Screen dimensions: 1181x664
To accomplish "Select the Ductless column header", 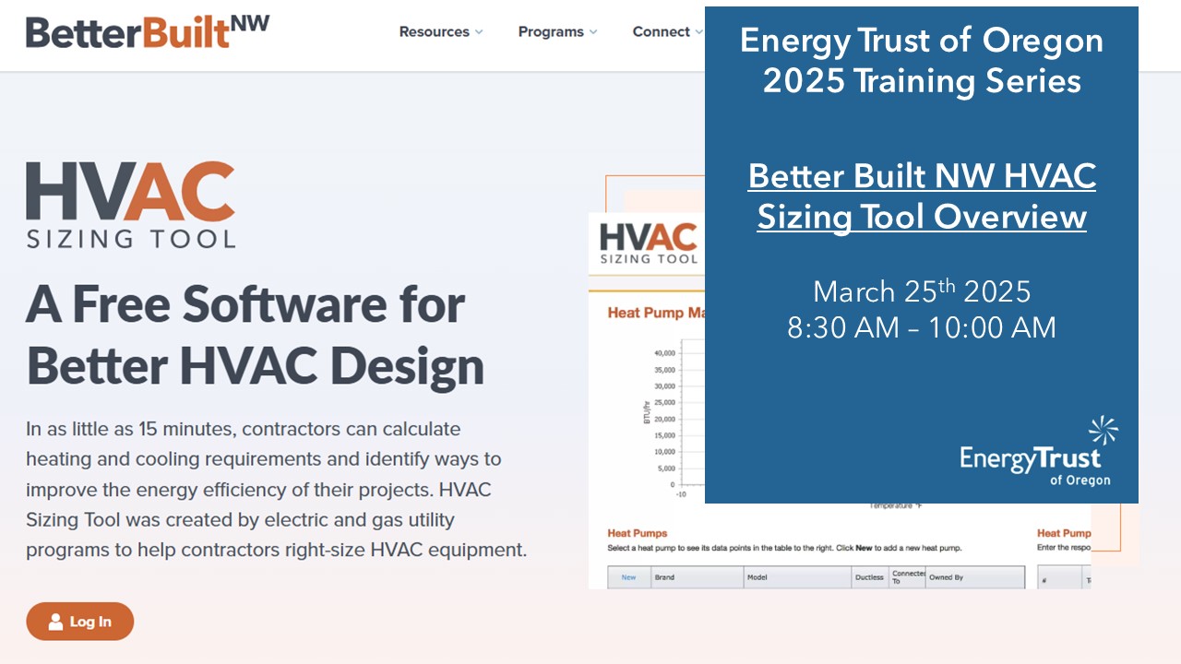I will [x=869, y=577].
